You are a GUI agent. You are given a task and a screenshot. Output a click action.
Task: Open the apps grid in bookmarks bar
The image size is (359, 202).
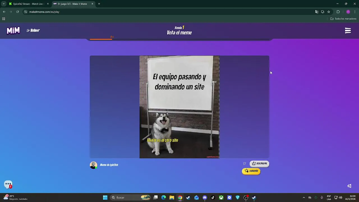pos(4,19)
